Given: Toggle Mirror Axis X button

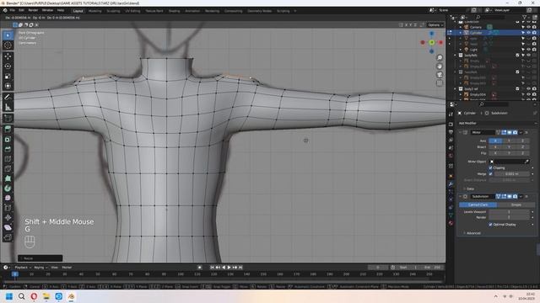Looking at the screenshot, I should coord(495,141).
